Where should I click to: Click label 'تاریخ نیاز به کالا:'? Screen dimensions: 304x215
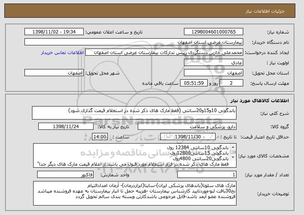point(113,127)
